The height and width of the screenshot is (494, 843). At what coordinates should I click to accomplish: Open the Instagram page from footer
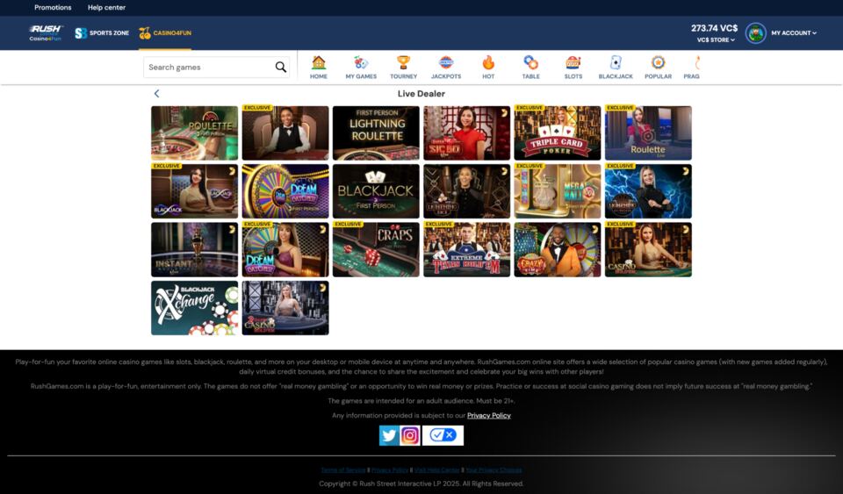[x=410, y=435]
